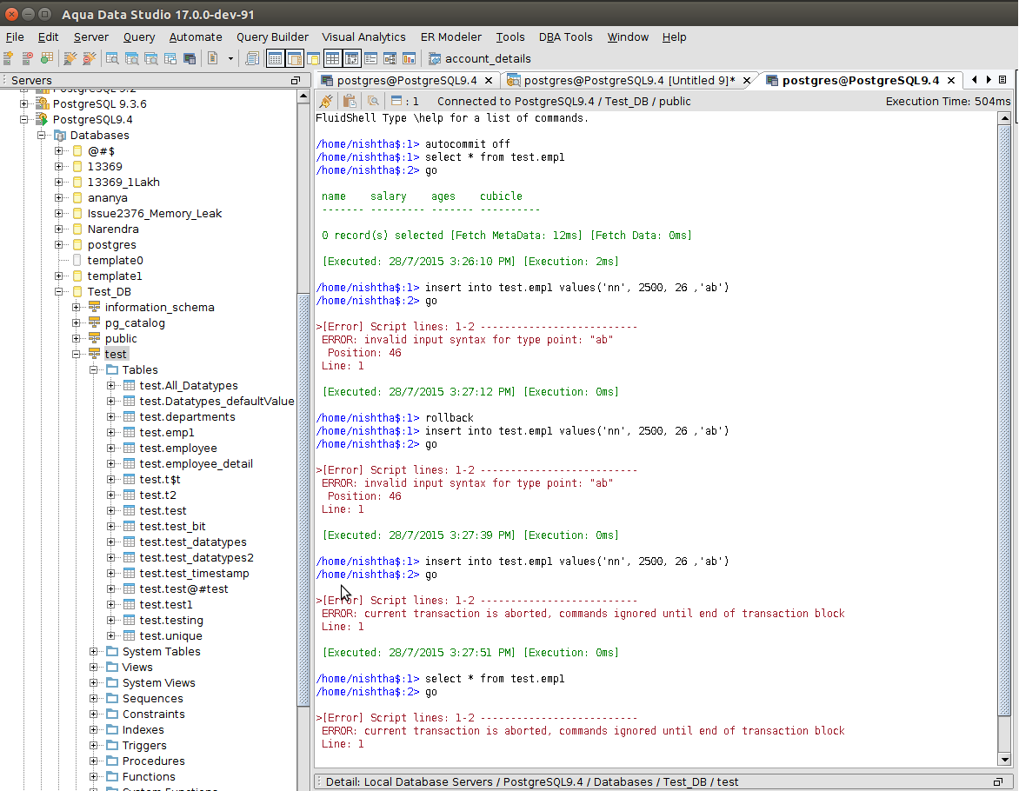
Task: Toggle the first bordered grid button in toolbar
Action: click(x=275, y=59)
